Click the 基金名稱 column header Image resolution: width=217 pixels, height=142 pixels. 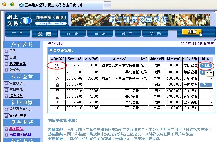click(x=120, y=59)
